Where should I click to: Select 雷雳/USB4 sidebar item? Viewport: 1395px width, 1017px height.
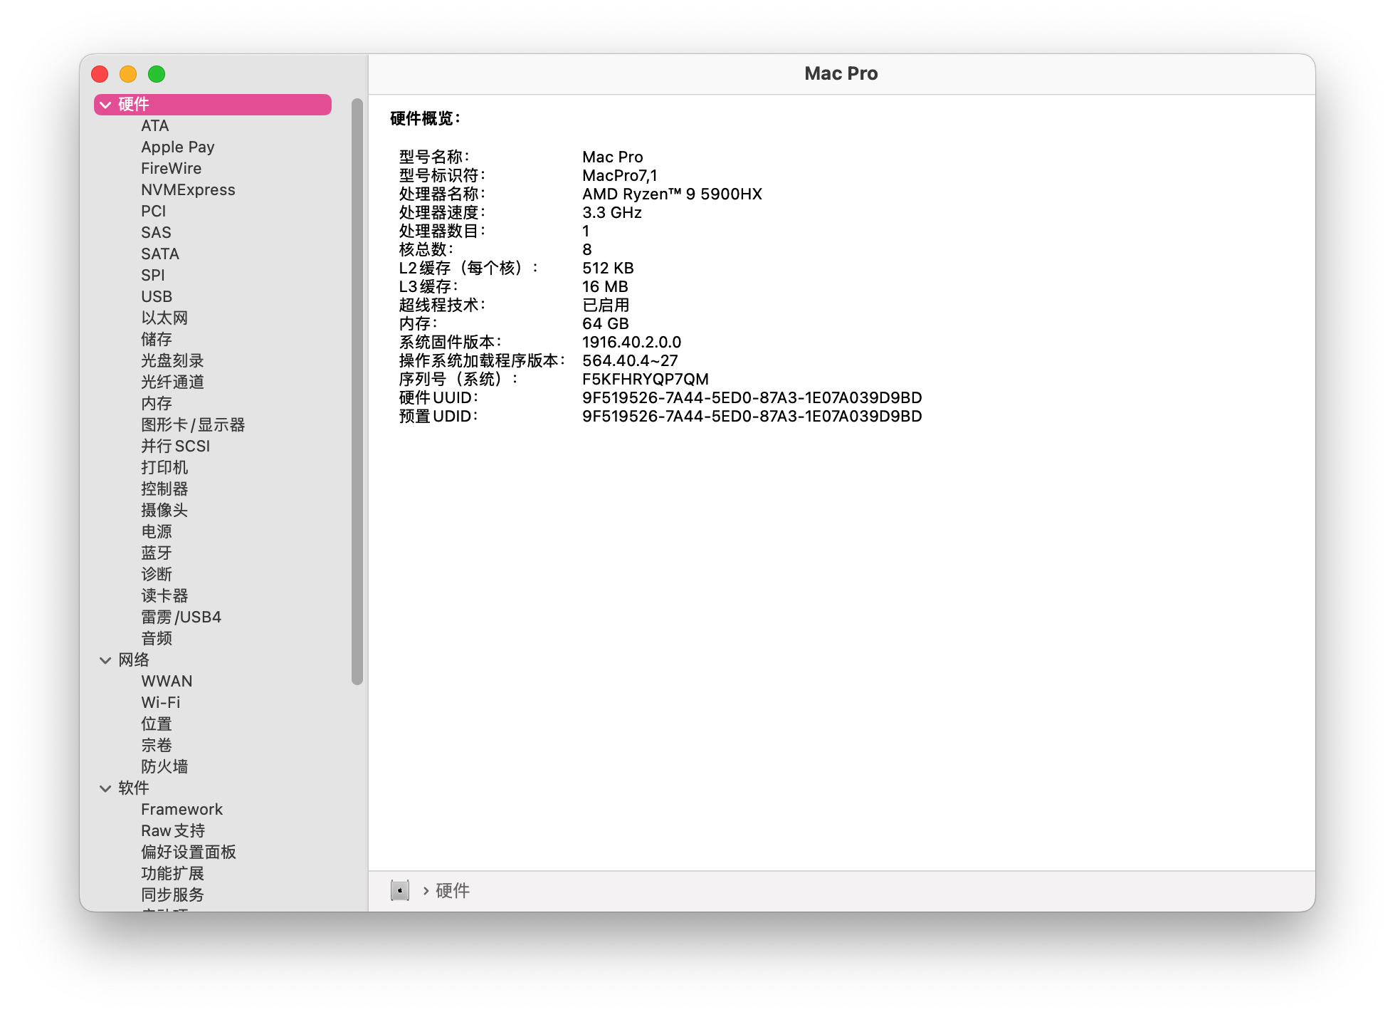pyautogui.click(x=181, y=617)
